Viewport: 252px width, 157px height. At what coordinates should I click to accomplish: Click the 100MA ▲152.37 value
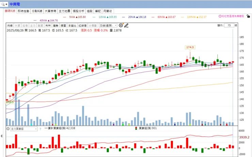pyautogui.click(x=197, y=17)
